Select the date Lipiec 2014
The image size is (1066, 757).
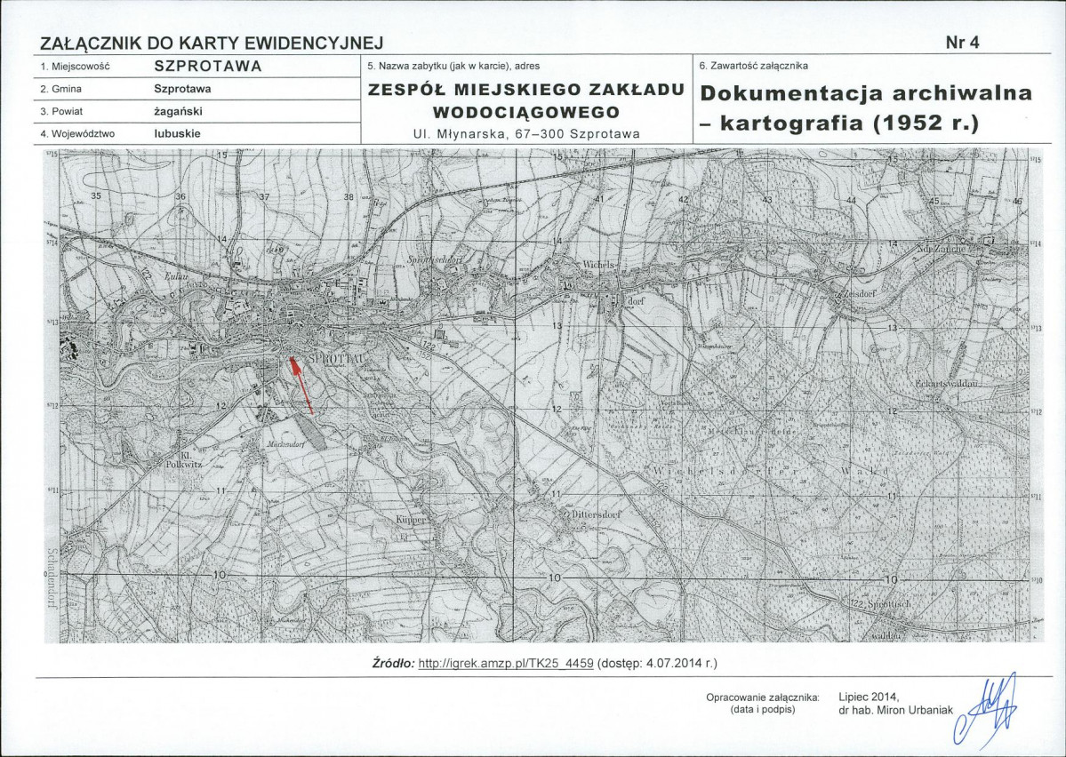[x=869, y=697]
